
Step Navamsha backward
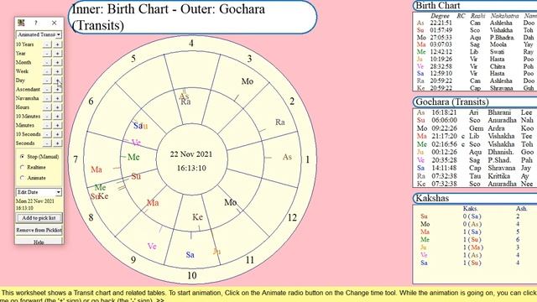47,98
